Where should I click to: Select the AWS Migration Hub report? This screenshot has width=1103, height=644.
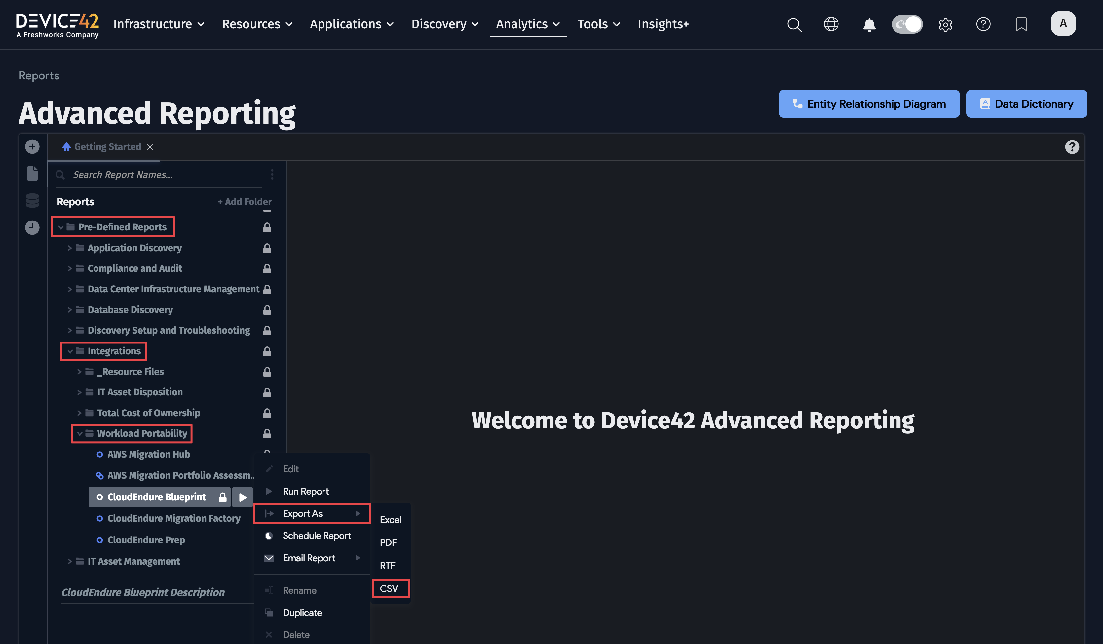pos(149,454)
